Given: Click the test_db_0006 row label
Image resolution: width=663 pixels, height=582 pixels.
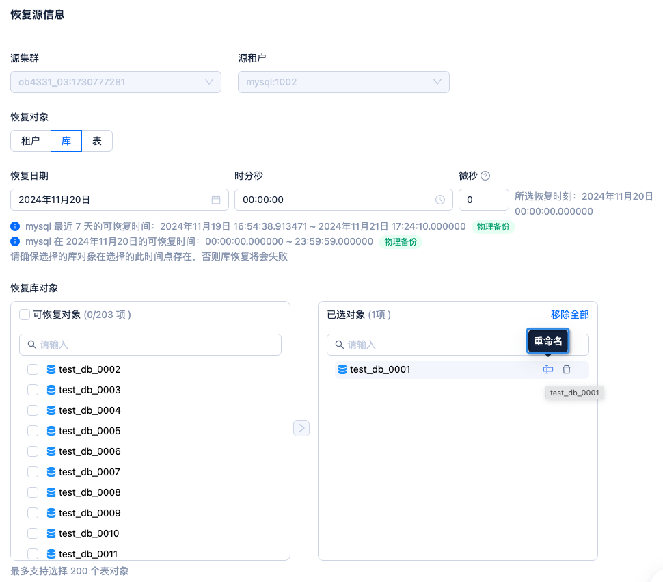Looking at the screenshot, I should point(90,451).
